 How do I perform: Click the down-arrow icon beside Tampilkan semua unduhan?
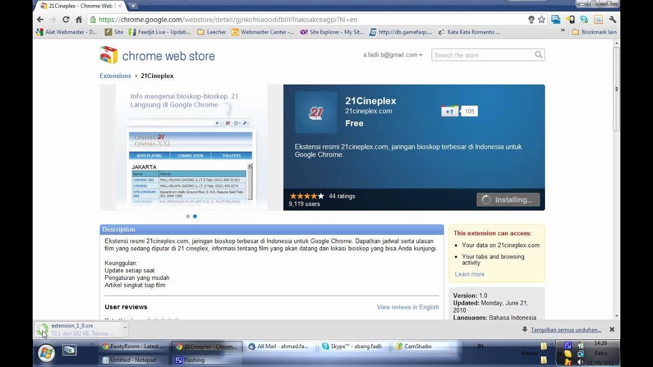point(524,329)
